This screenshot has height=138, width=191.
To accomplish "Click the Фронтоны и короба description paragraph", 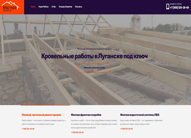I will [94, 124].
